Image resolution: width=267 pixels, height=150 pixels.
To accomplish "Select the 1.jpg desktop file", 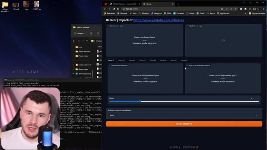I will point(26,5).
